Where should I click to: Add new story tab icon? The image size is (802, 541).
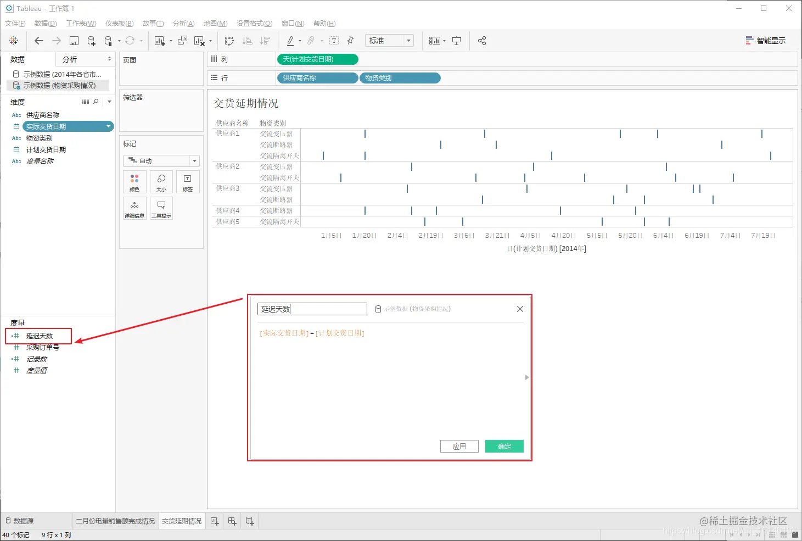[x=250, y=521]
